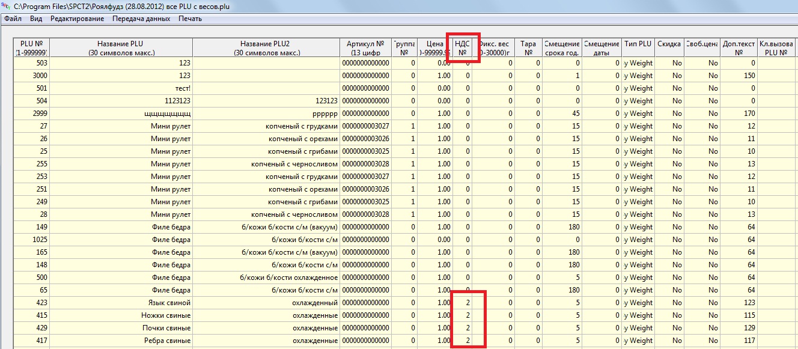
Task: Click Доп.текст value 170 cell
Action: tap(739, 114)
